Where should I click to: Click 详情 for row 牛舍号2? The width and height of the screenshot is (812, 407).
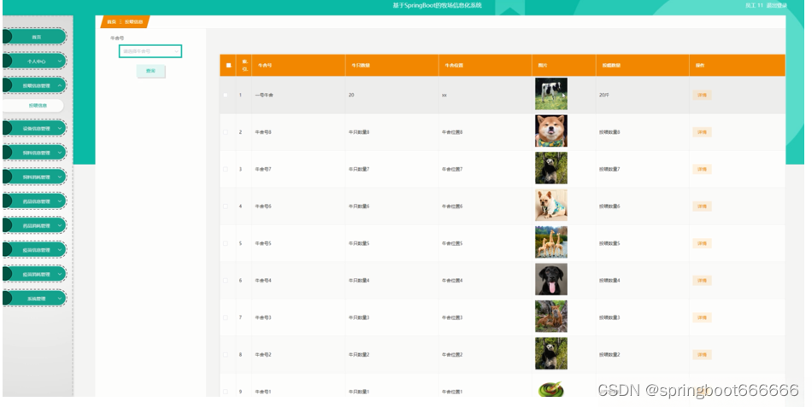[x=703, y=355]
